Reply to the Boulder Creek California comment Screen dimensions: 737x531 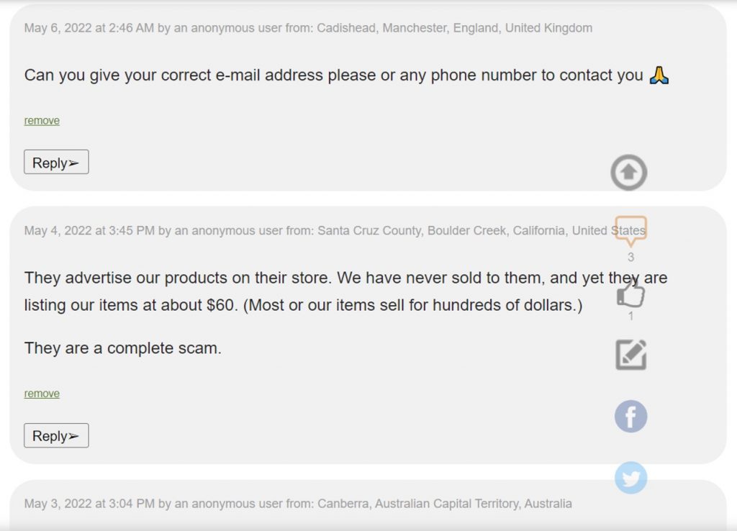point(56,436)
